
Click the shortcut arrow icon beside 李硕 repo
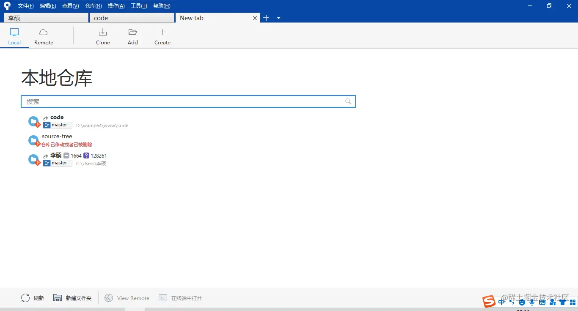(46, 156)
